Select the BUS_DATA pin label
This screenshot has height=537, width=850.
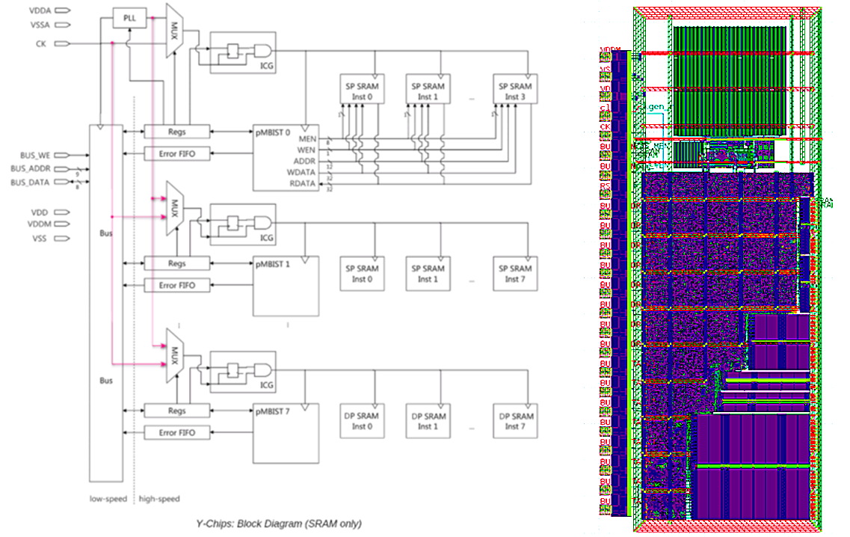(x=31, y=182)
